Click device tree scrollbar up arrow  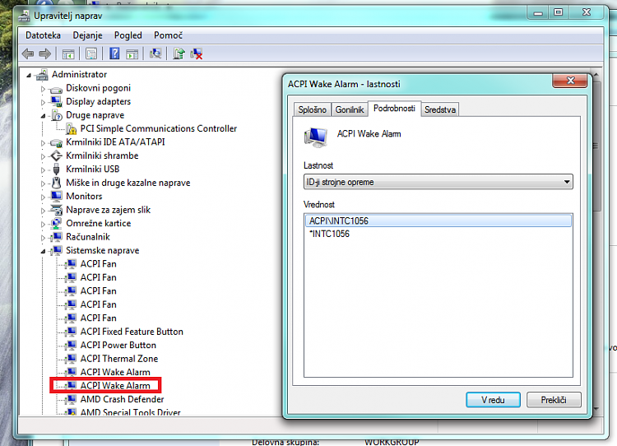pyautogui.click(x=596, y=74)
